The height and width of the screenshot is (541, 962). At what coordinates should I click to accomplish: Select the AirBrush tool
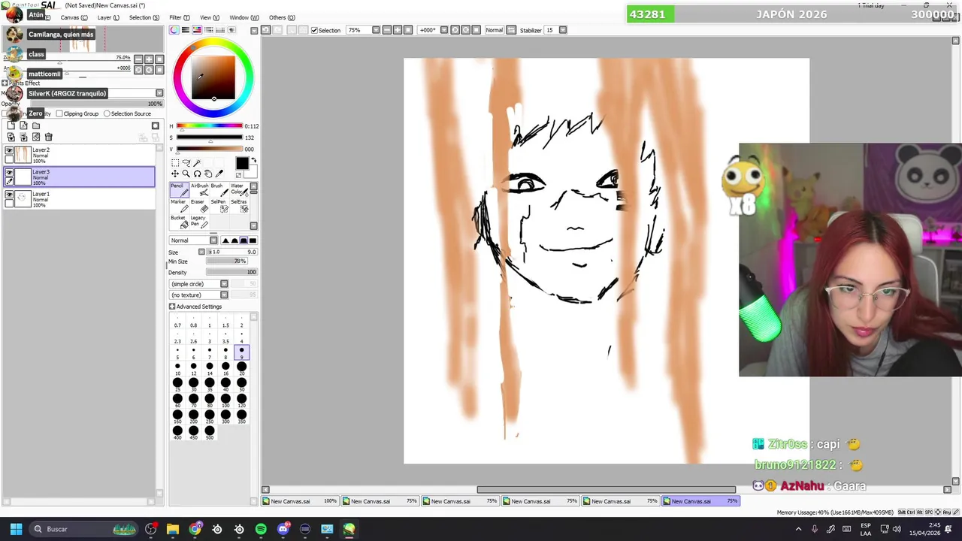[x=199, y=190]
